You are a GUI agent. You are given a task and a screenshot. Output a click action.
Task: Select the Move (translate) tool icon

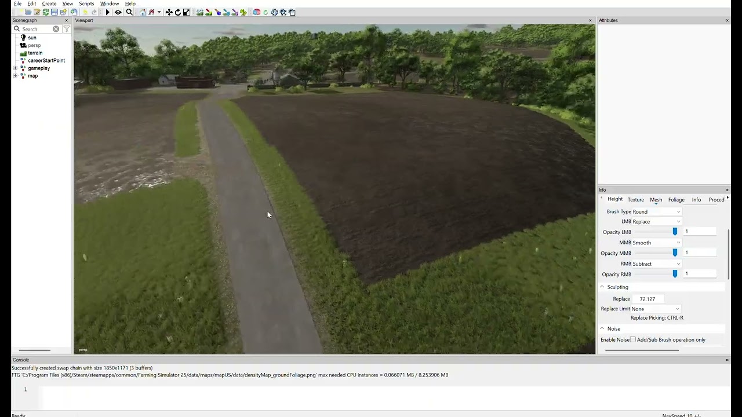pyautogui.click(x=169, y=12)
